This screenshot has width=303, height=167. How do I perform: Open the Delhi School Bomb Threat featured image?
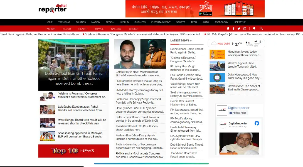[x=74, y=65]
